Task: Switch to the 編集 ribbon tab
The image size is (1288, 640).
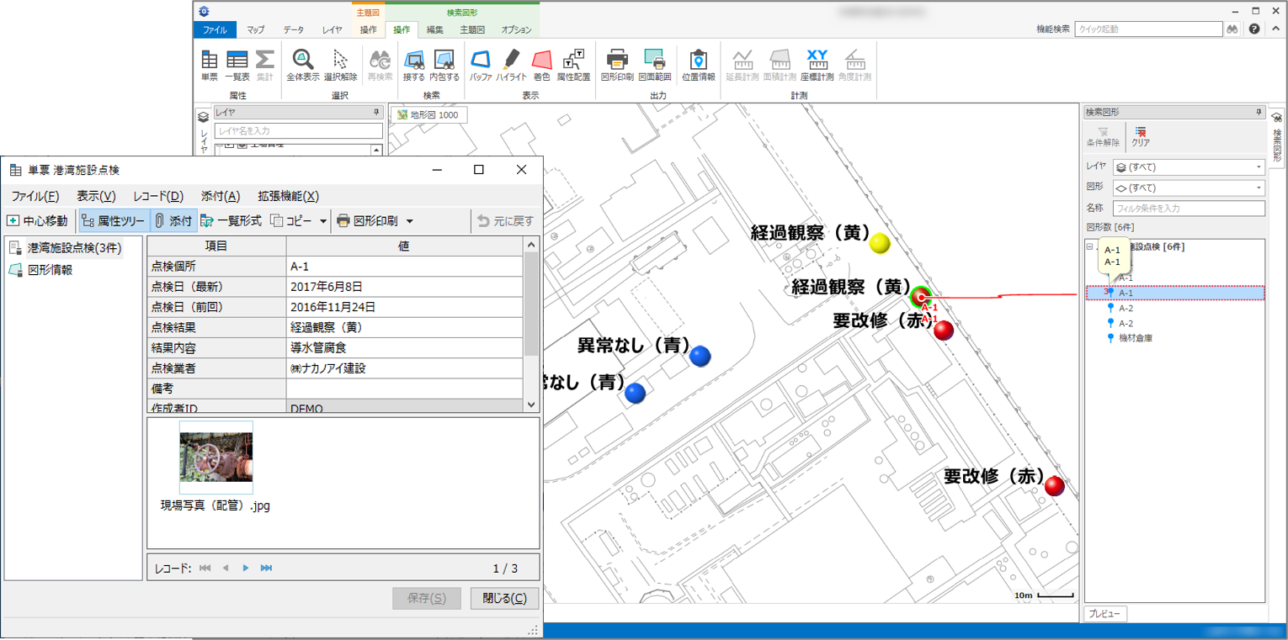Action: point(434,29)
